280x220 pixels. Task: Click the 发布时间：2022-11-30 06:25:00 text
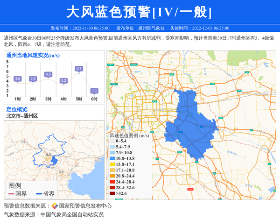[80, 28]
